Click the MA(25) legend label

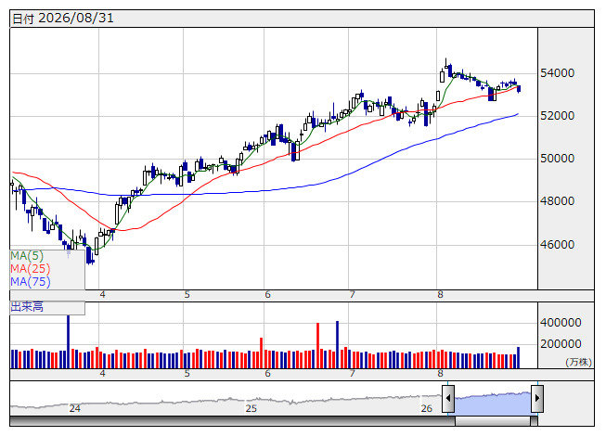pos(31,269)
